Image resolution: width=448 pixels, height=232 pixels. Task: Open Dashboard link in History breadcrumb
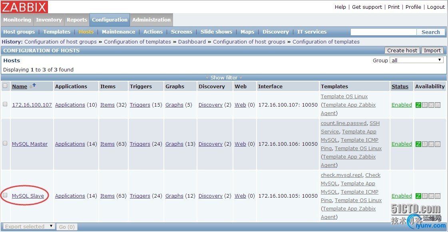[192, 42]
